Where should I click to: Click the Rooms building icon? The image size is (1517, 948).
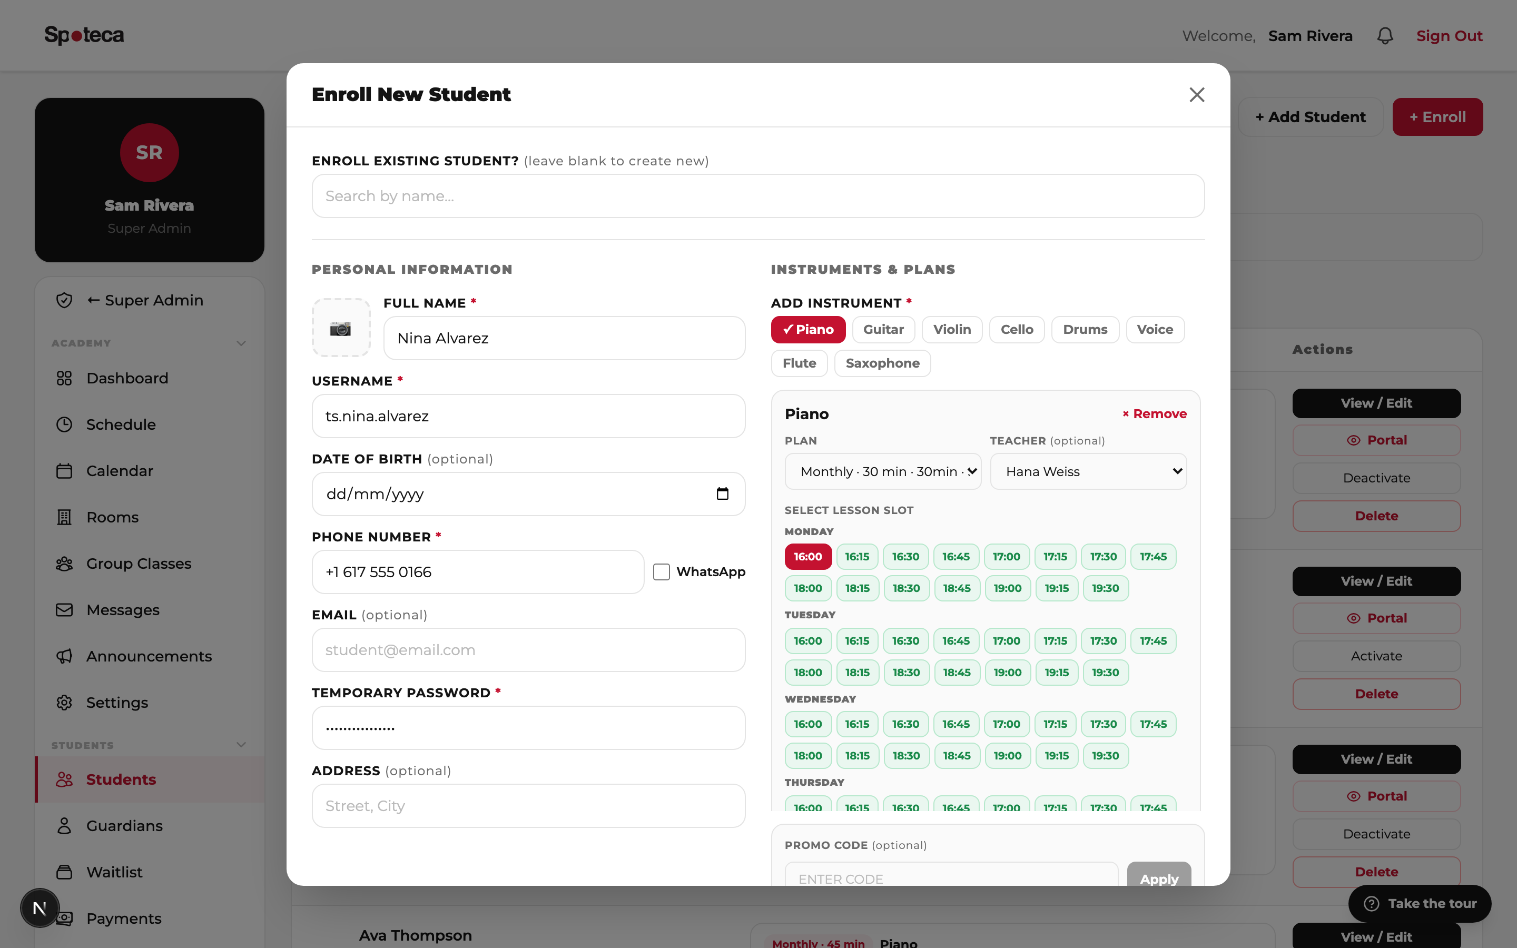coord(64,517)
